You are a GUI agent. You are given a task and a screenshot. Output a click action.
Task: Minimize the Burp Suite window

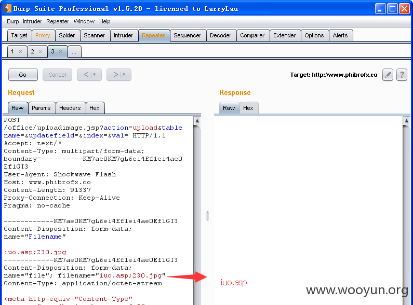point(380,9)
